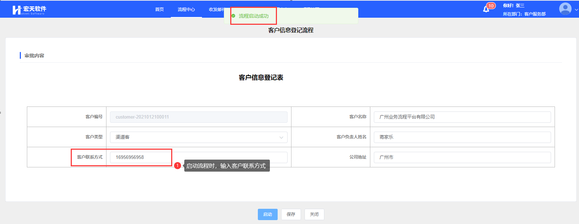
Task: Click the user avatar icon
Action: pyautogui.click(x=565, y=8)
